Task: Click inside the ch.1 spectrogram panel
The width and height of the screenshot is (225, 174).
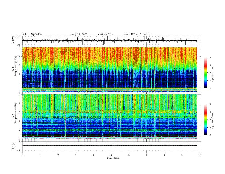Action: coord(109,69)
